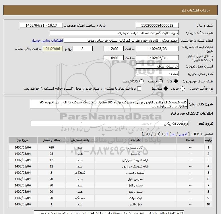Select لوله شرینک حرارتی in row 3
The width and height of the screenshot is (221, 214).
tap(135, 160)
